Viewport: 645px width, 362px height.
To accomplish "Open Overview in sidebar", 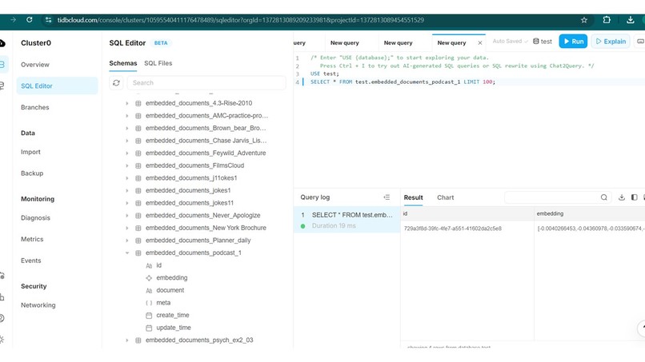I will [x=35, y=65].
